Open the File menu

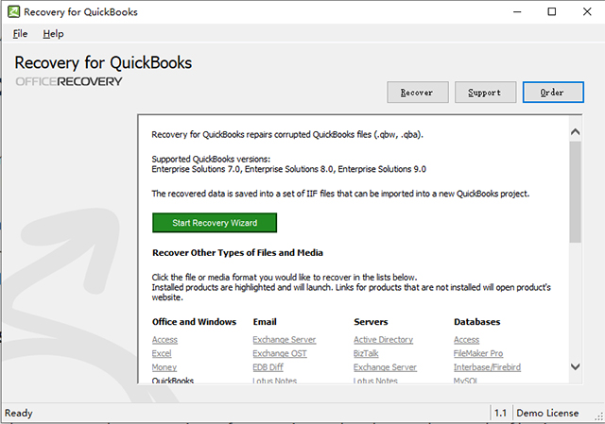click(x=21, y=33)
